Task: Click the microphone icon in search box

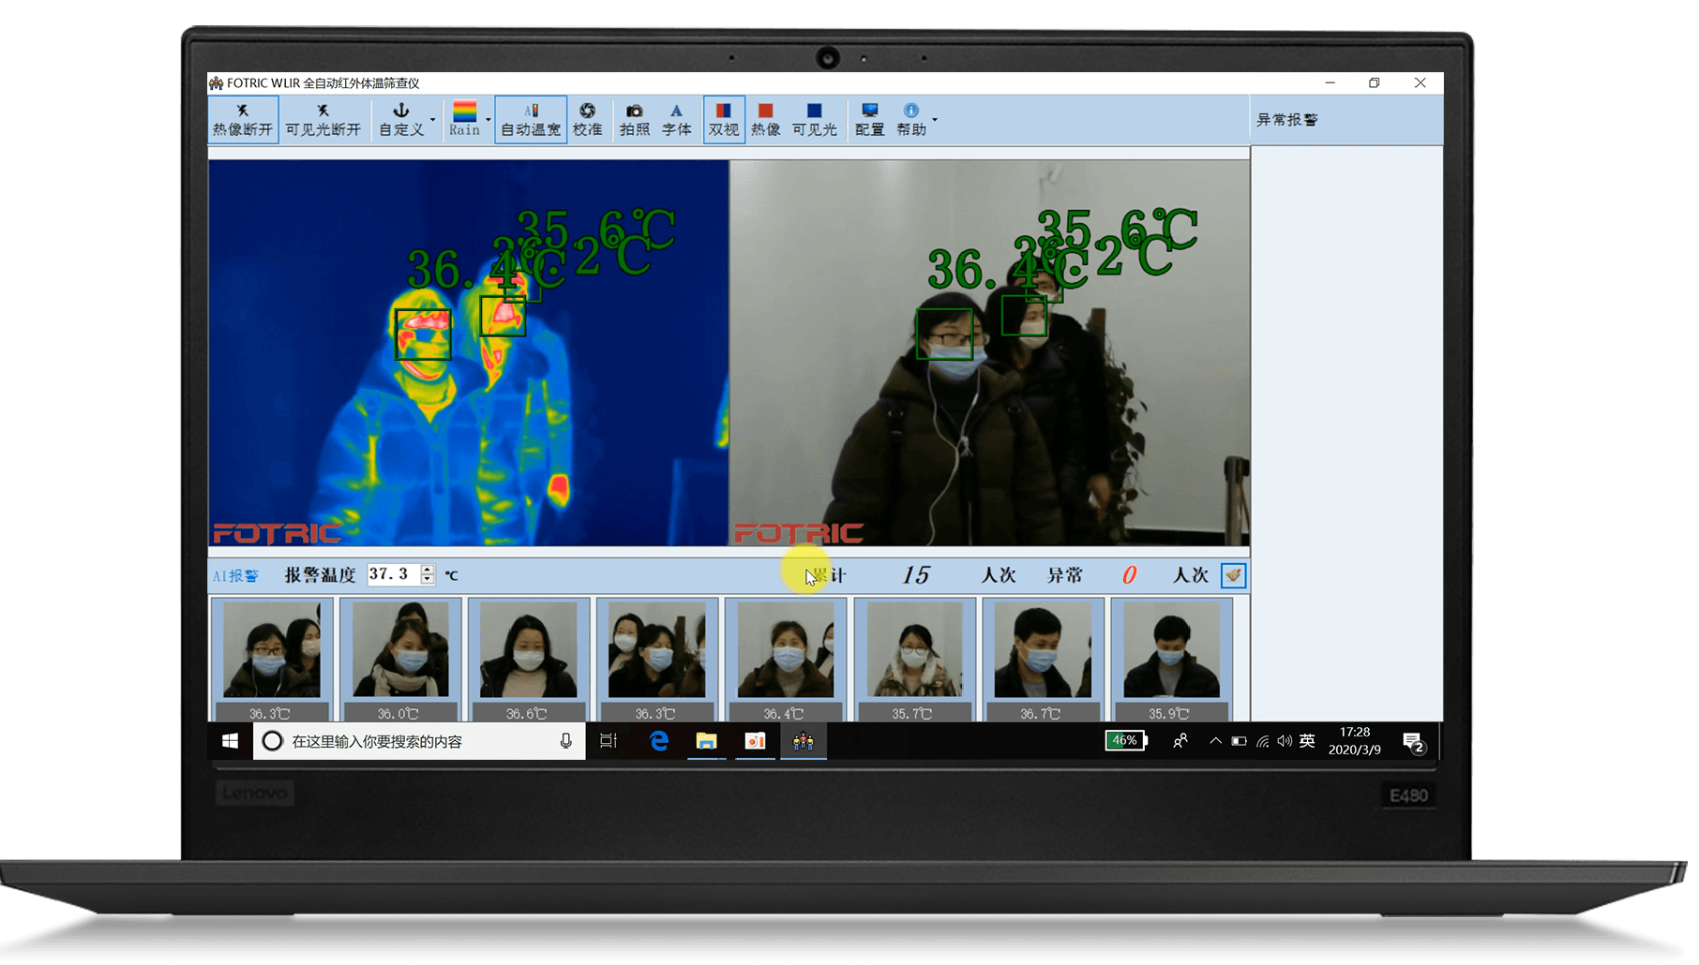Action: [566, 741]
